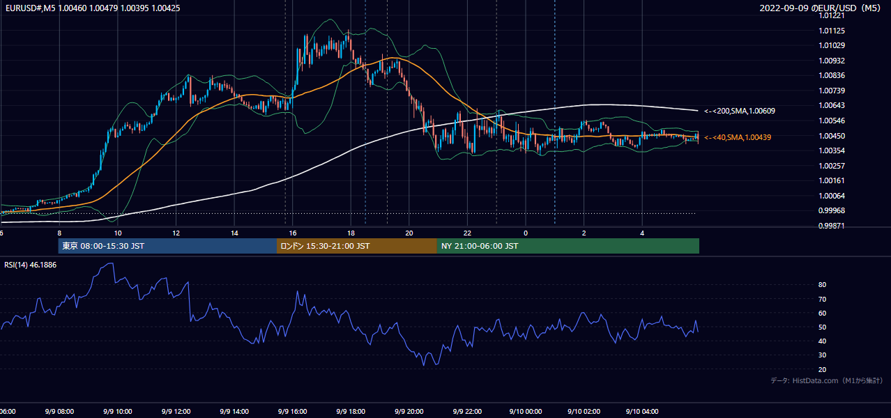Click hour label 18 under the price chart
Image resolution: width=891 pixels, height=418 pixels.
(351, 233)
